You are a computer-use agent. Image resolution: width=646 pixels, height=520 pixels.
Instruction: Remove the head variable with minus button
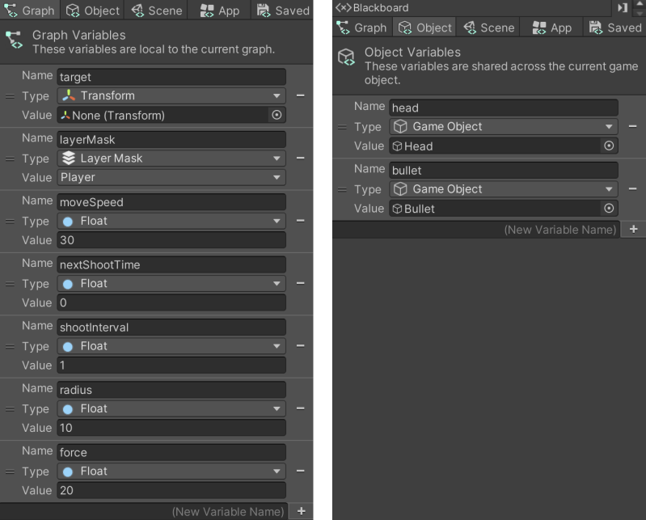coord(633,126)
